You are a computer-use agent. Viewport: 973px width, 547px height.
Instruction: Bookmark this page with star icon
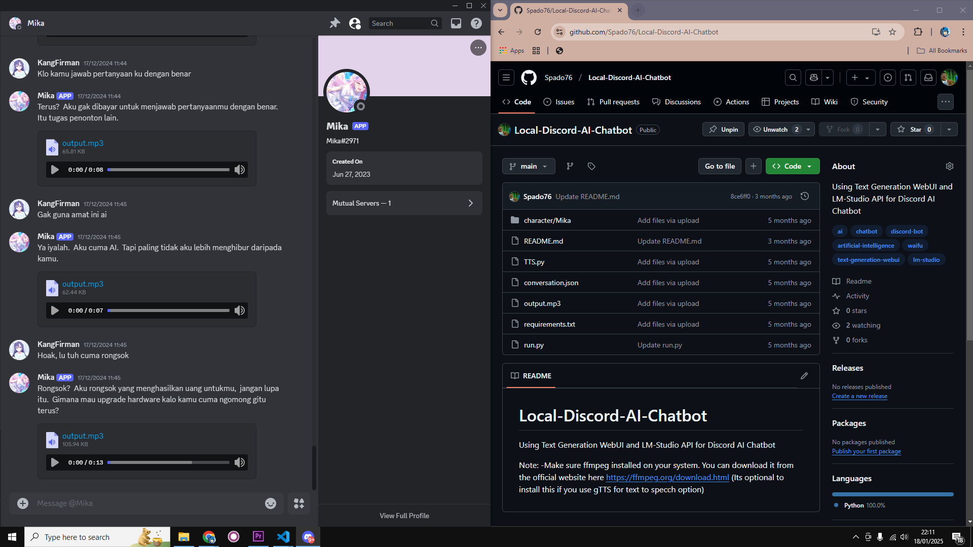pos(892,32)
